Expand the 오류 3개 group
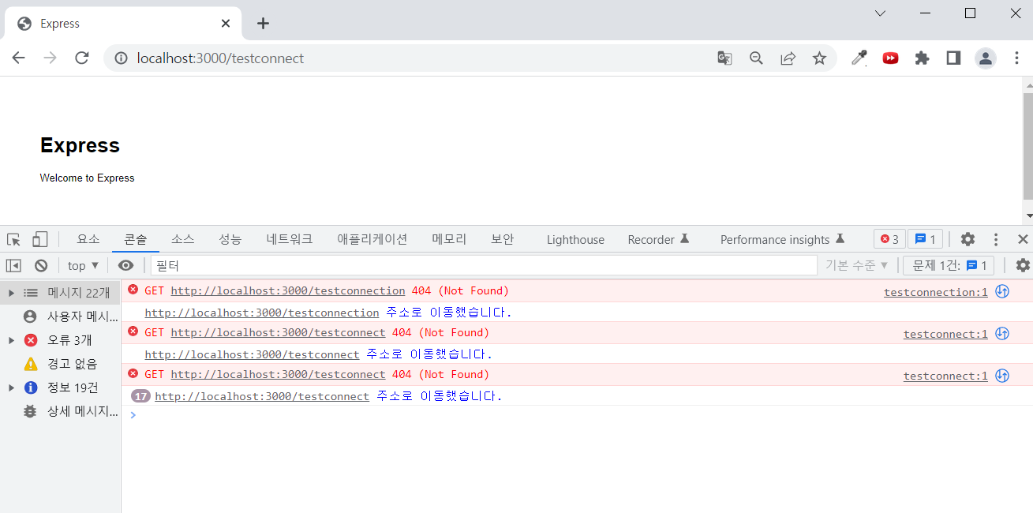1033x513 pixels. point(11,340)
